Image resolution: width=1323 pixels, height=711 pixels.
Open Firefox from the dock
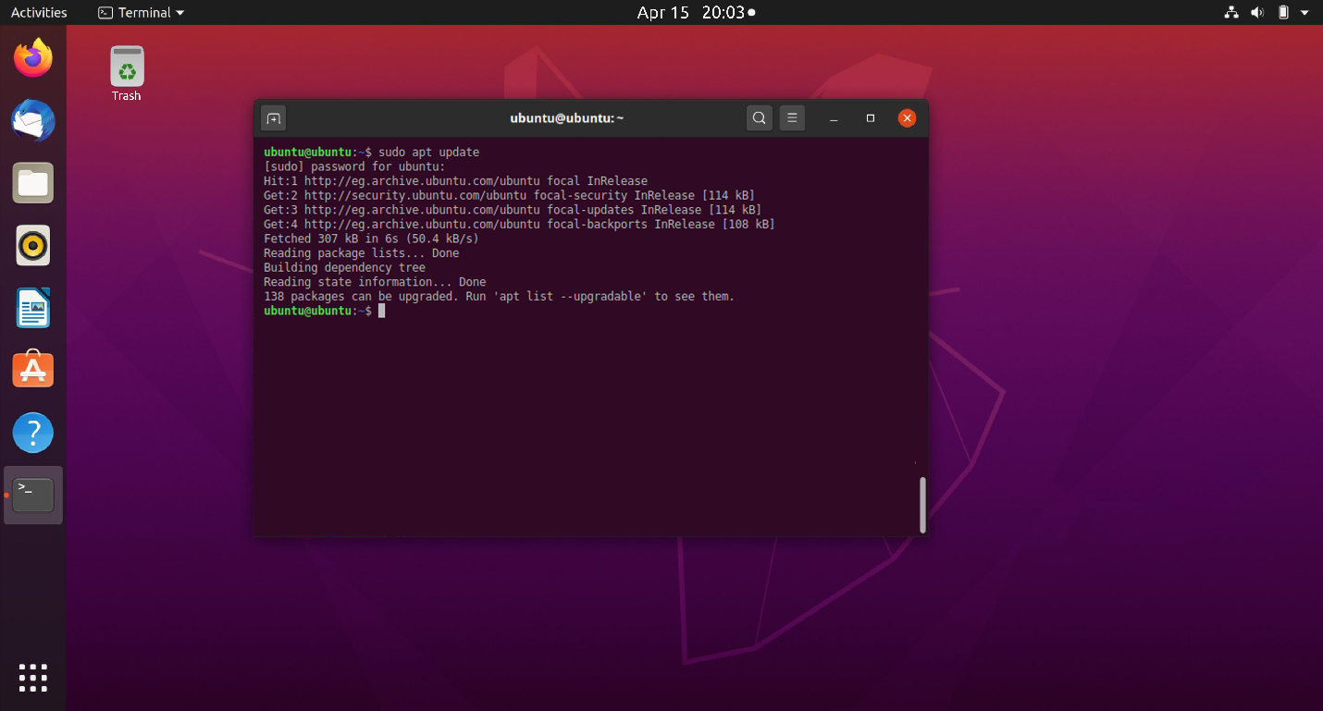tap(32, 57)
